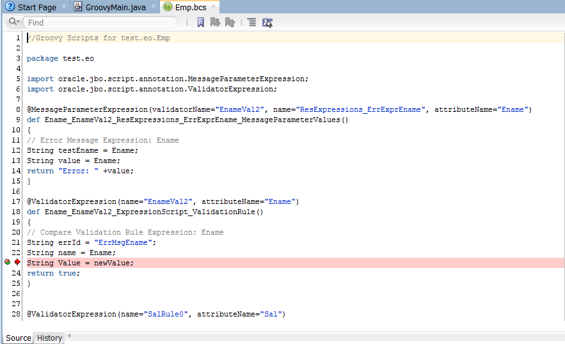The width and height of the screenshot is (565, 344).
Task: Click the Groovy icon on Emp.bcs tab
Action: (x=168, y=6)
